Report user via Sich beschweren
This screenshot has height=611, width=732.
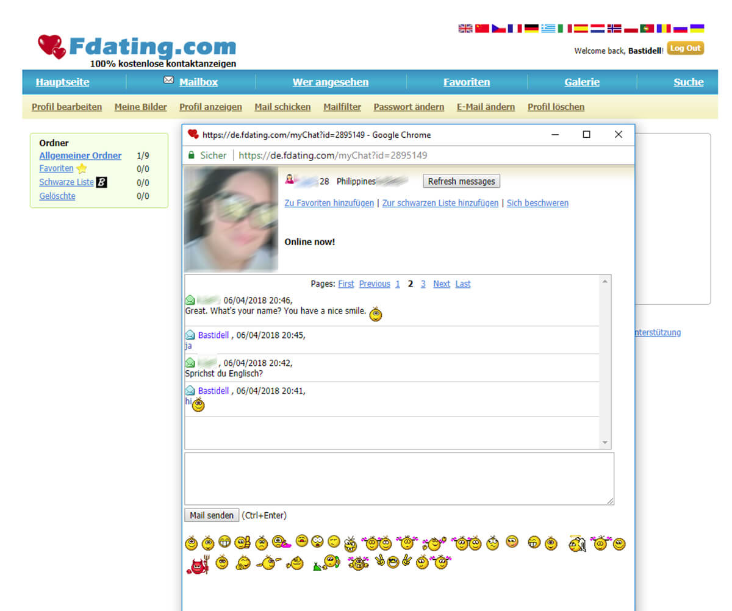point(537,203)
